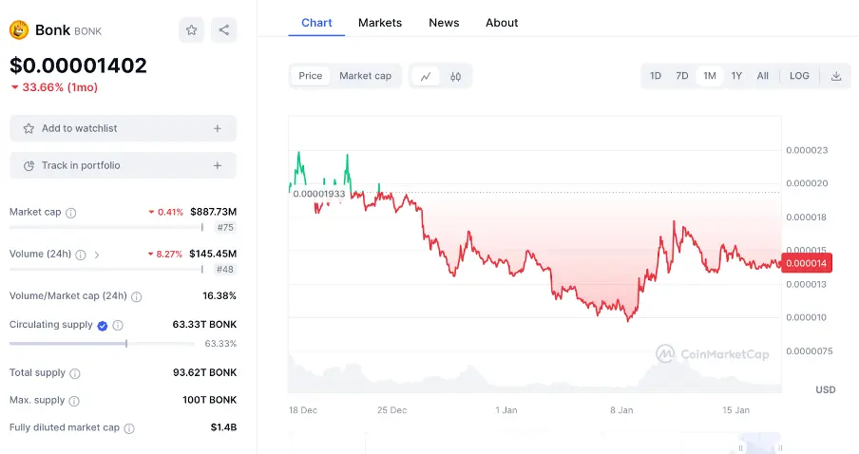Open the News tab

[x=444, y=23]
